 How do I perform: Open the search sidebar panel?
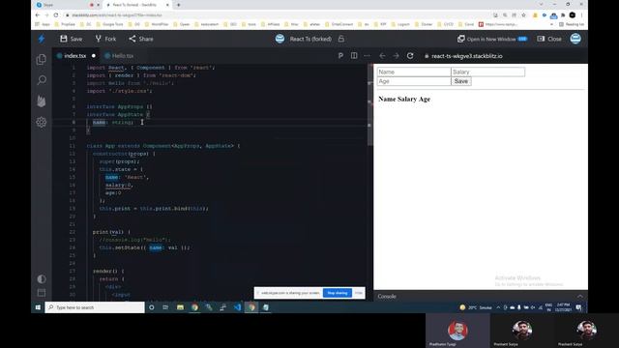(41, 80)
